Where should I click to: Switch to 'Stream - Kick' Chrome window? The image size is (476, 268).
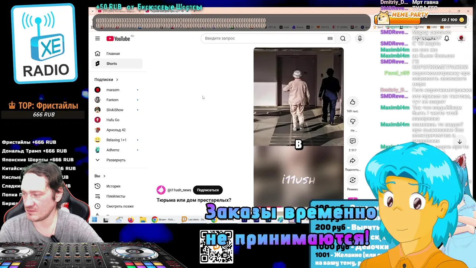click(164, 220)
